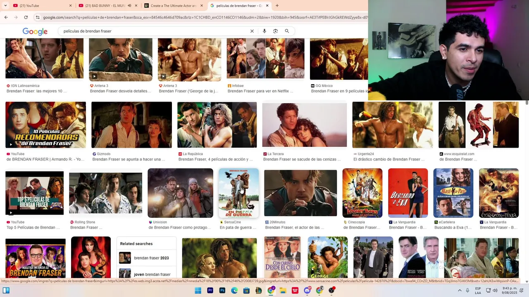
Task: Open Adobe Photoshop from taskbar
Action: 222,290
